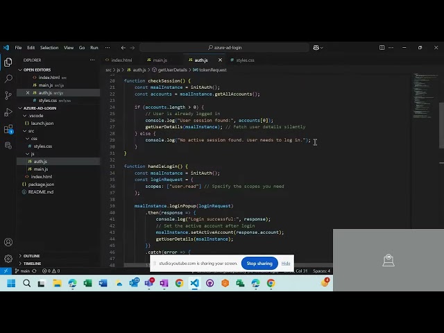This screenshot has width=444, height=333.
Task: Open the Go menu
Action: pyautogui.click(x=82, y=48)
